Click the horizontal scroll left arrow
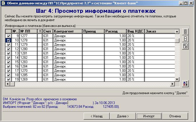 click(x=8, y=84)
